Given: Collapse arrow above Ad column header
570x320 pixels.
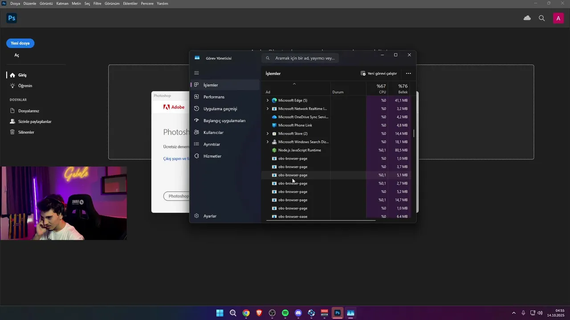Looking at the screenshot, I should [x=294, y=84].
